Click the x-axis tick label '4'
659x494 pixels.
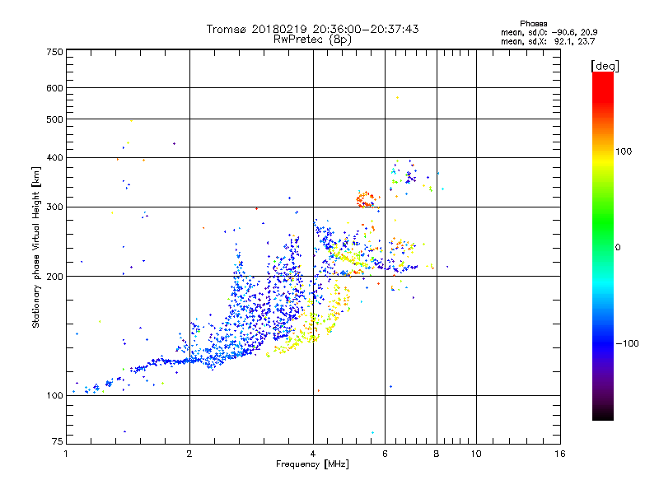[313, 454]
